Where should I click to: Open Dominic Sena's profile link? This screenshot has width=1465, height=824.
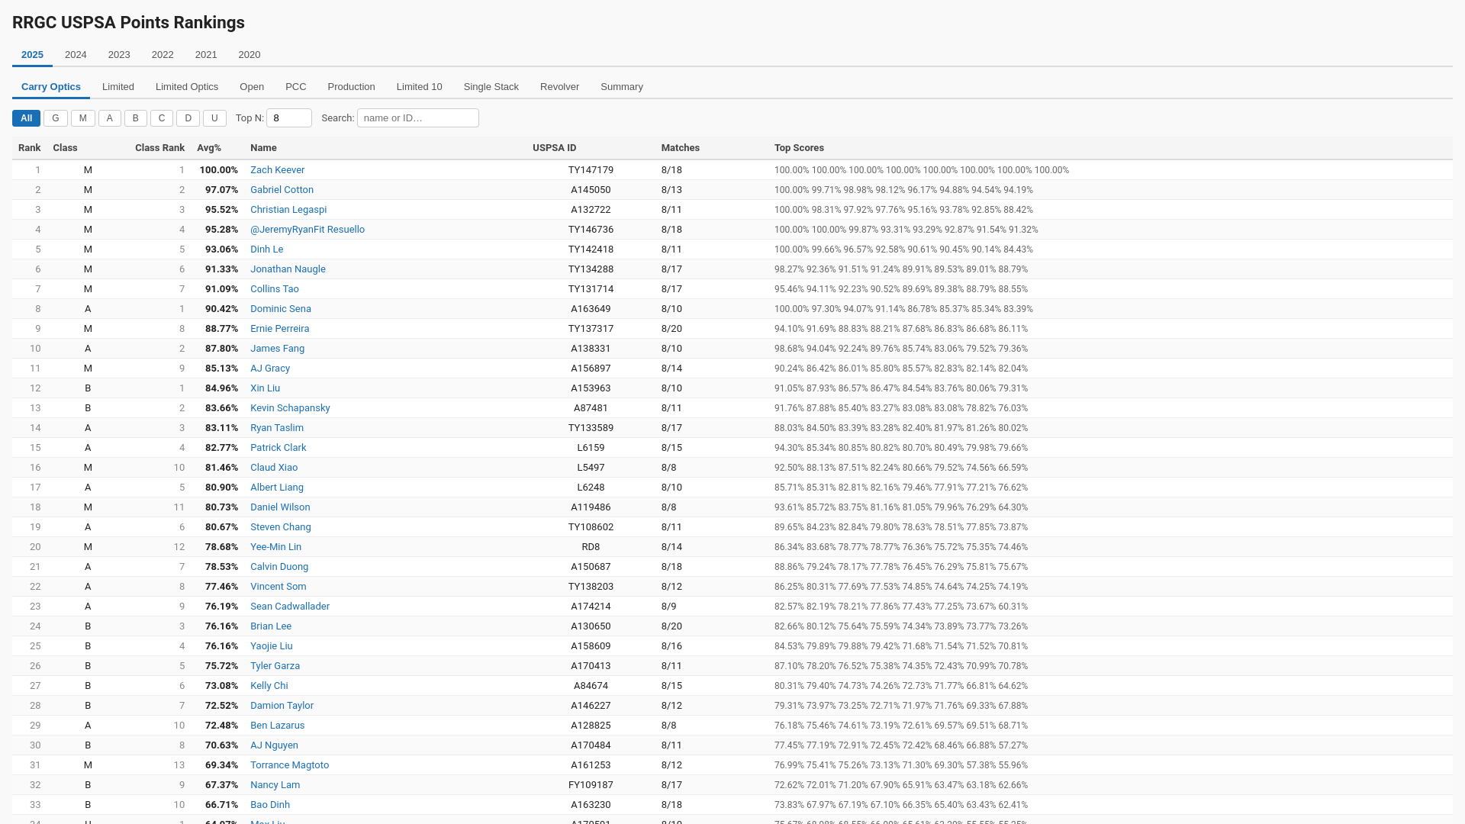coord(281,309)
